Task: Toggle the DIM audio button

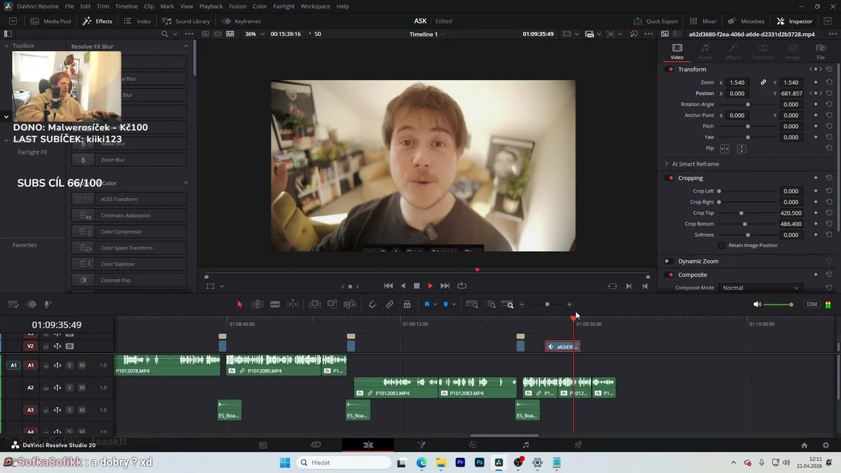Action: pos(812,304)
